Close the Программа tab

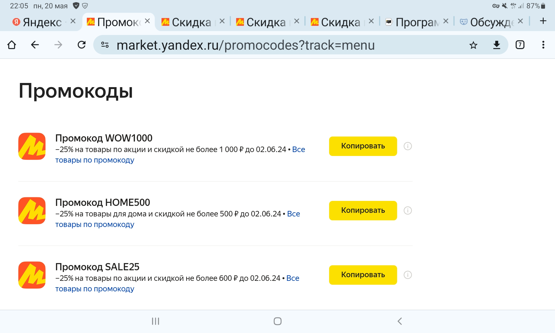(x=446, y=21)
